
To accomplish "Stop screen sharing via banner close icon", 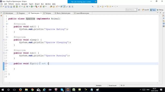I will pyautogui.click(x=96, y=2).
